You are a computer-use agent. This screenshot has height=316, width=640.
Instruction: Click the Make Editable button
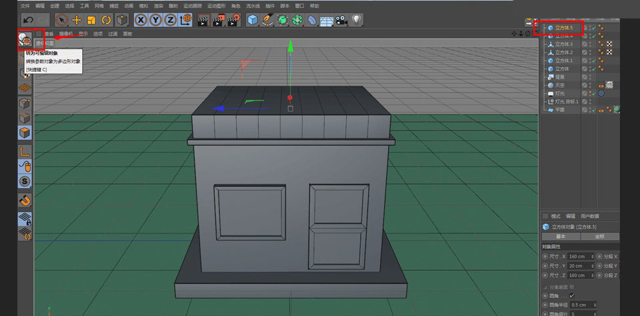click(26, 40)
